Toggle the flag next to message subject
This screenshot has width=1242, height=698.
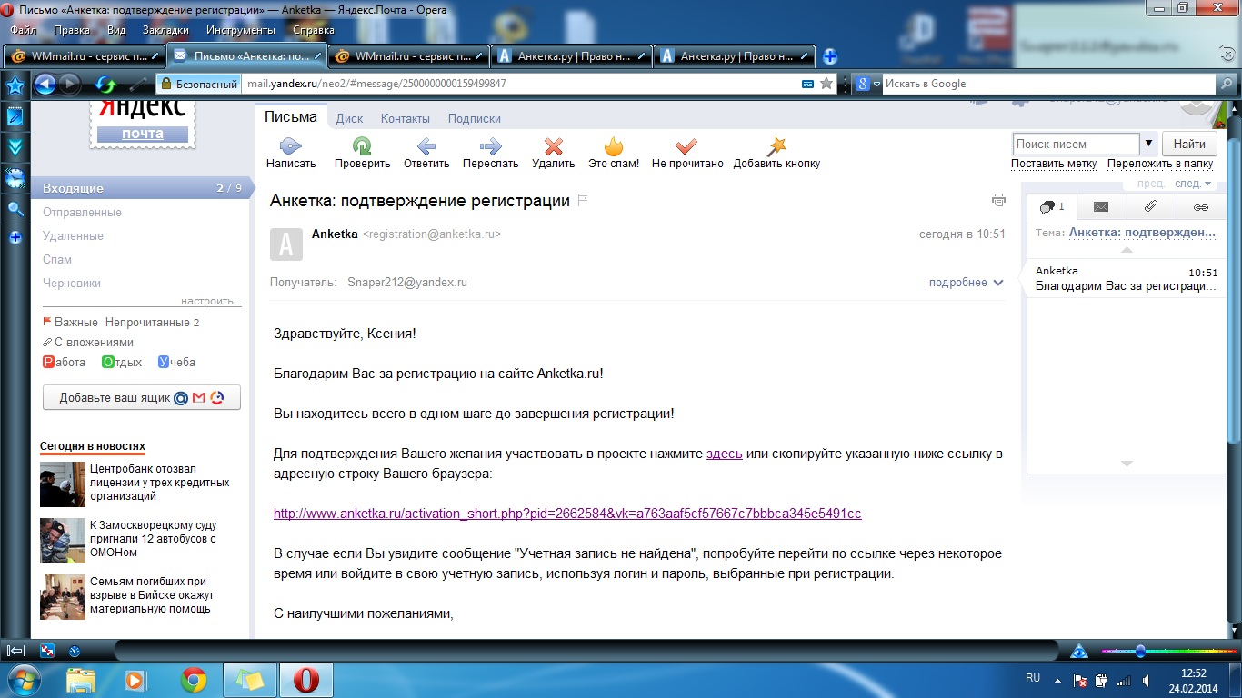583,200
